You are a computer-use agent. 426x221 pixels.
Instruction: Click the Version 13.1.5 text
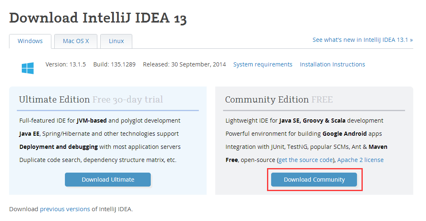point(66,64)
